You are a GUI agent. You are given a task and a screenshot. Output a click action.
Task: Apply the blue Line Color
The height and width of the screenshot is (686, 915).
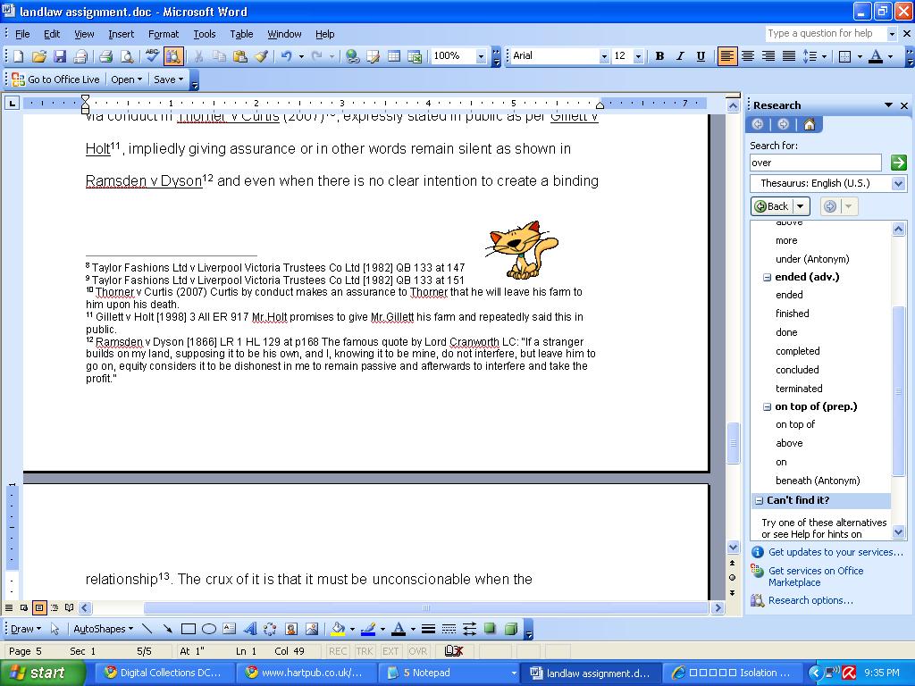pos(368,629)
